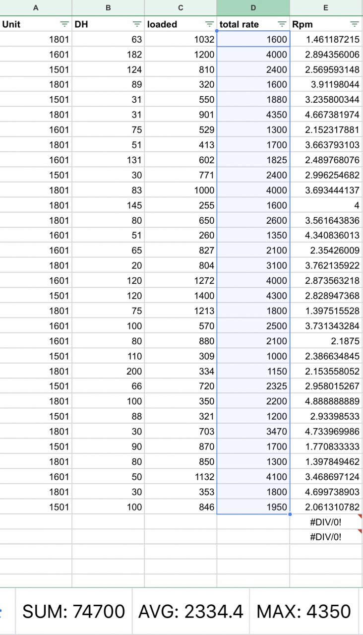
Task: Select the Rpm cell showing 4.888888889
Action: point(325,401)
